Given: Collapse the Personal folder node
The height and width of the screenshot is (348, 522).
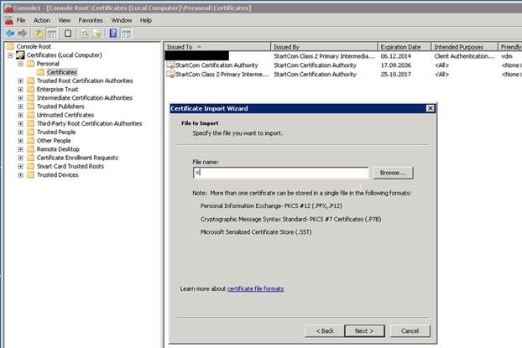Looking at the screenshot, I should [20, 64].
